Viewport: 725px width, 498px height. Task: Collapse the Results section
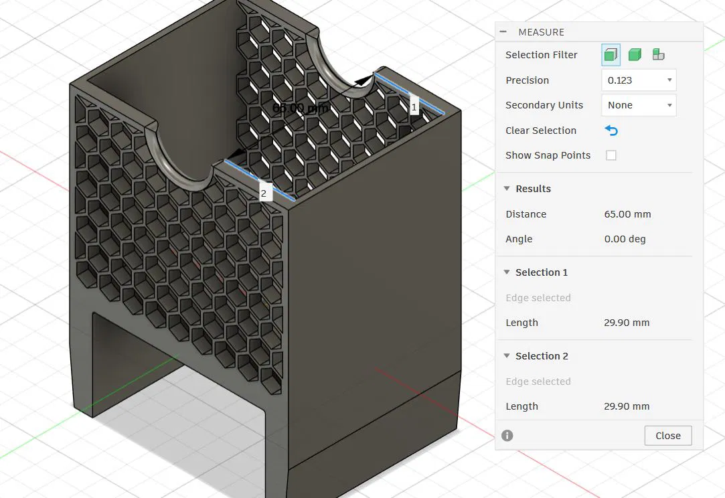507,189
